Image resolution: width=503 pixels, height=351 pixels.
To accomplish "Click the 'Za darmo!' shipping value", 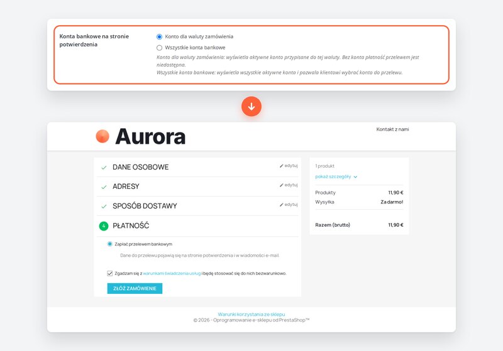I will [392, 202].
